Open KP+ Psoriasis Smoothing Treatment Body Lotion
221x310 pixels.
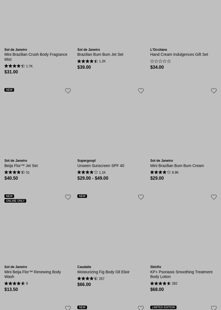[x=181, y=274]
